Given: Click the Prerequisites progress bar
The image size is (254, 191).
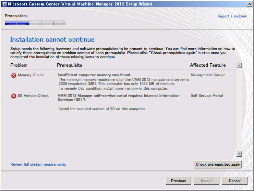Looking at the screenshot, I should 35,23.
